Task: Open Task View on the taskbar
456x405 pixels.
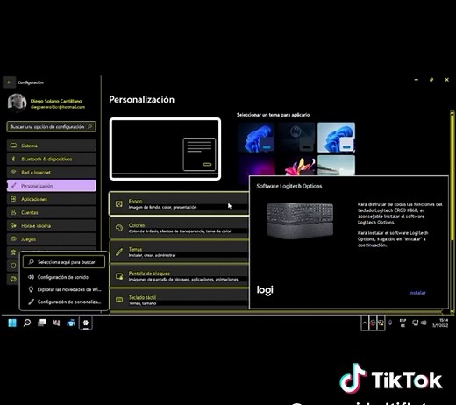Action: coord(42,323)
